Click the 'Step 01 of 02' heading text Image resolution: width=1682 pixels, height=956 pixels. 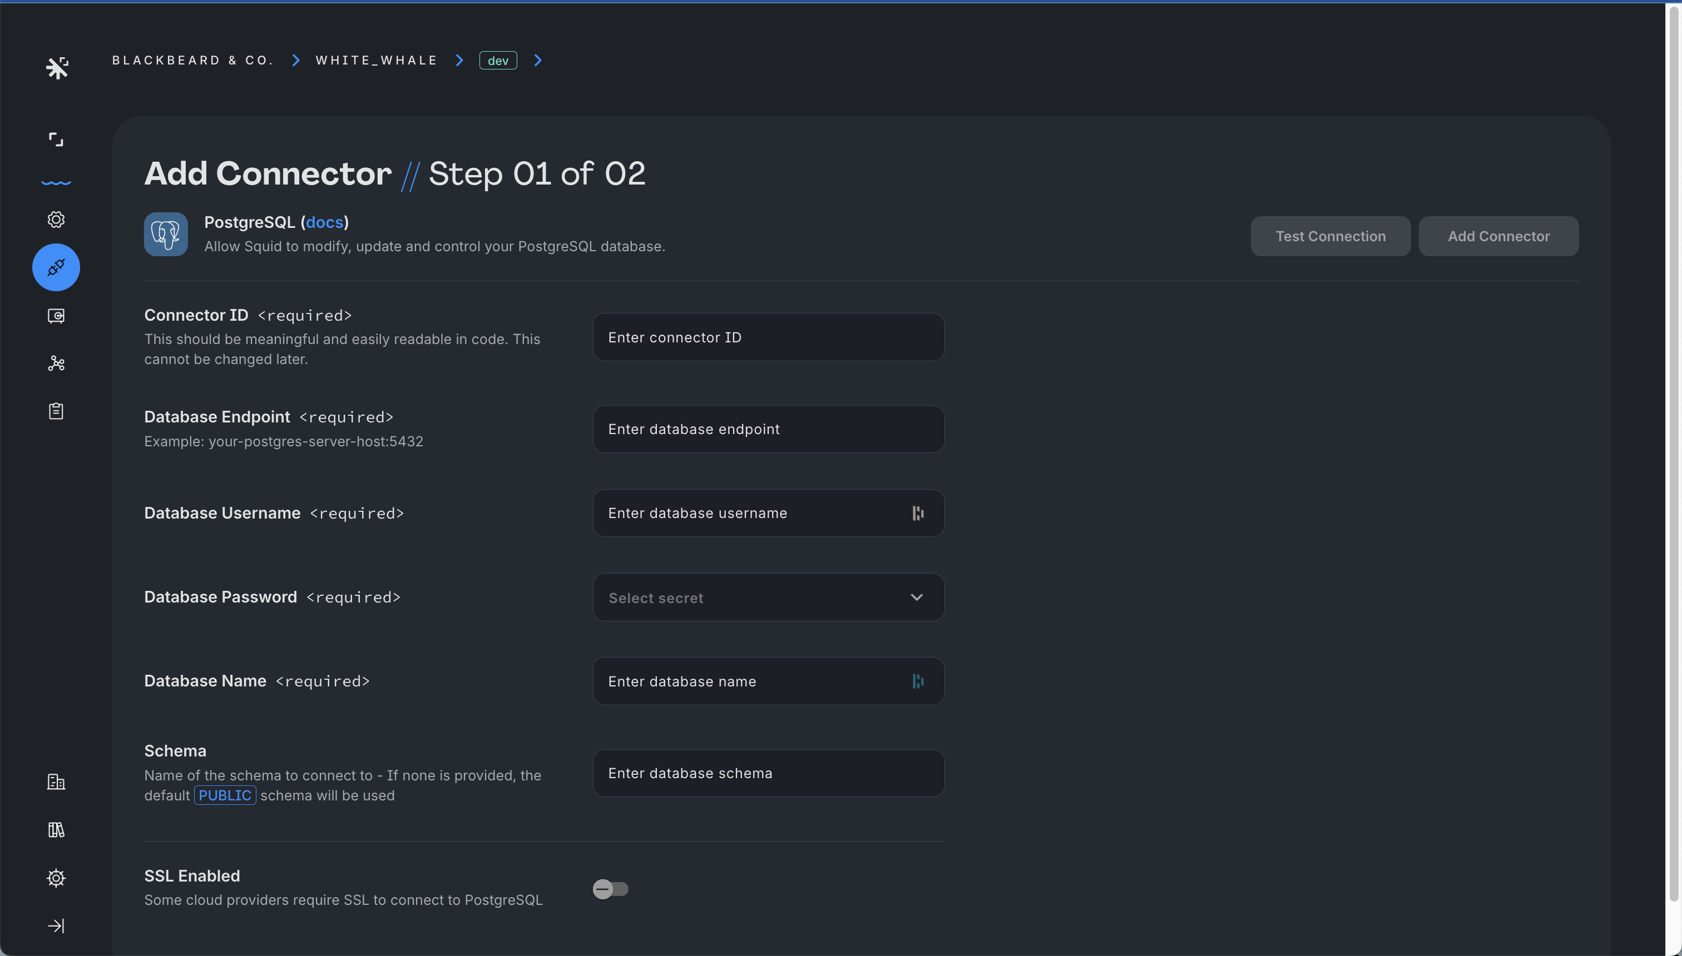click(x=537, y=173)
